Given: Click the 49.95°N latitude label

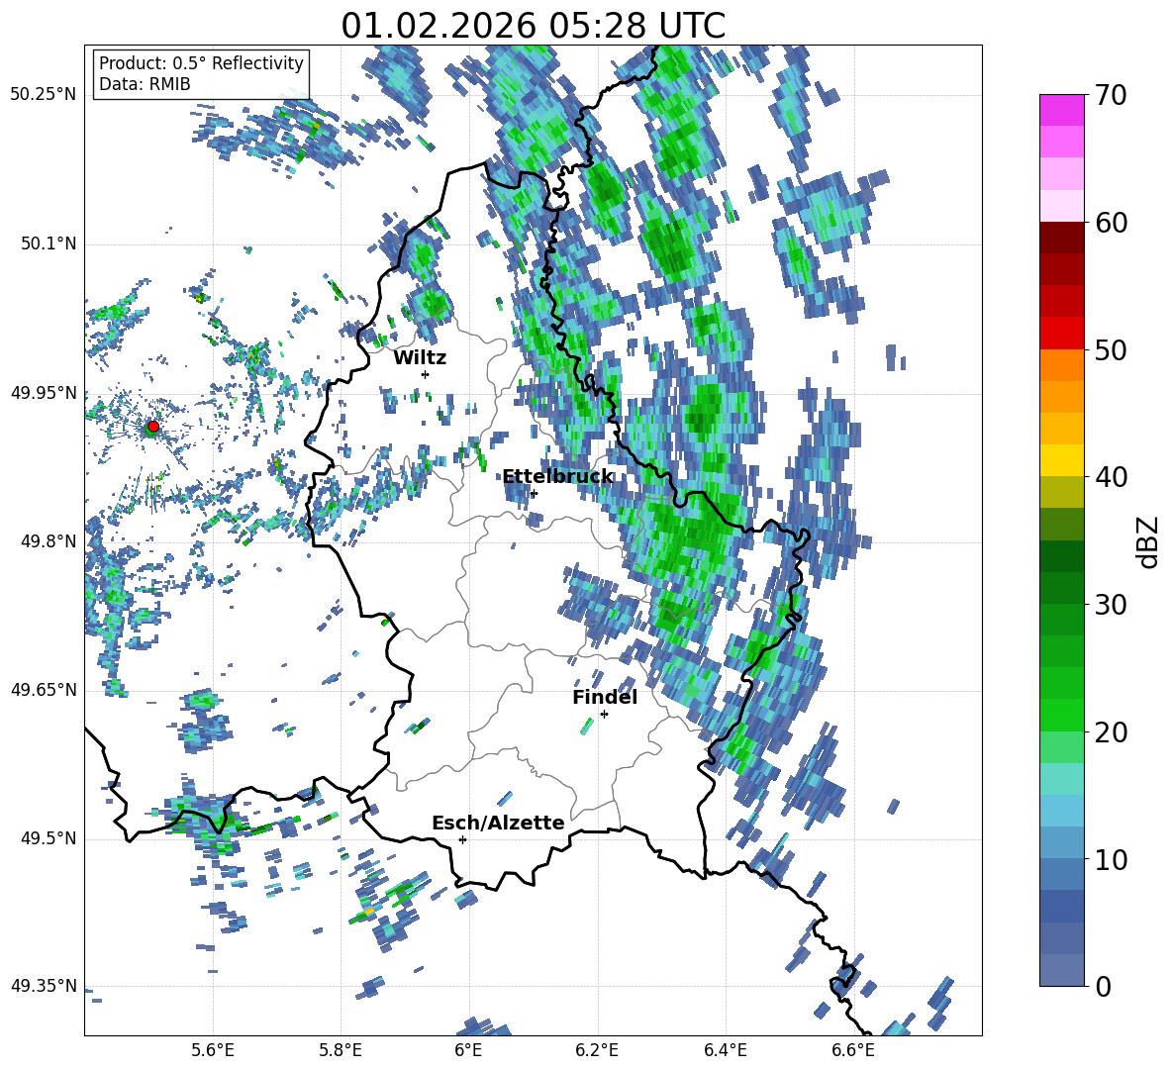Looking at the screenshot, I should click(44, 392).
